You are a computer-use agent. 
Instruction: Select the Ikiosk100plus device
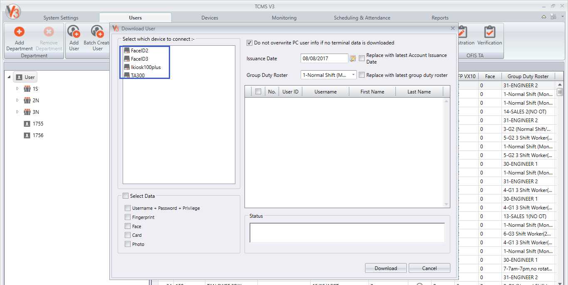click(x=142, y=67)
